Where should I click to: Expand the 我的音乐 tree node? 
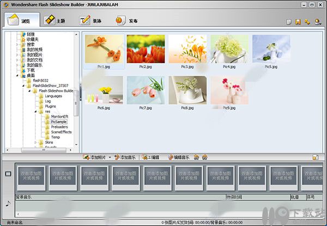pyautogui.click(x=17, y=65)
